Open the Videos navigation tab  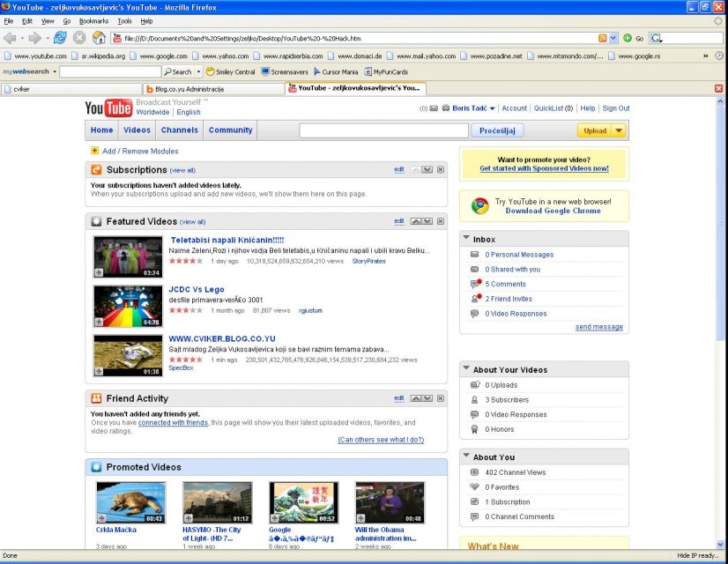click(x=137, y=130)
